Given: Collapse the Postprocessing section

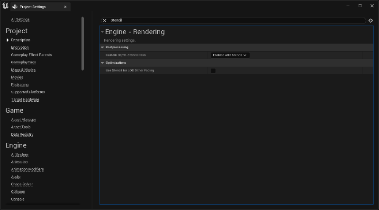Looking at the screenshot, I should [x=102, y=47].
